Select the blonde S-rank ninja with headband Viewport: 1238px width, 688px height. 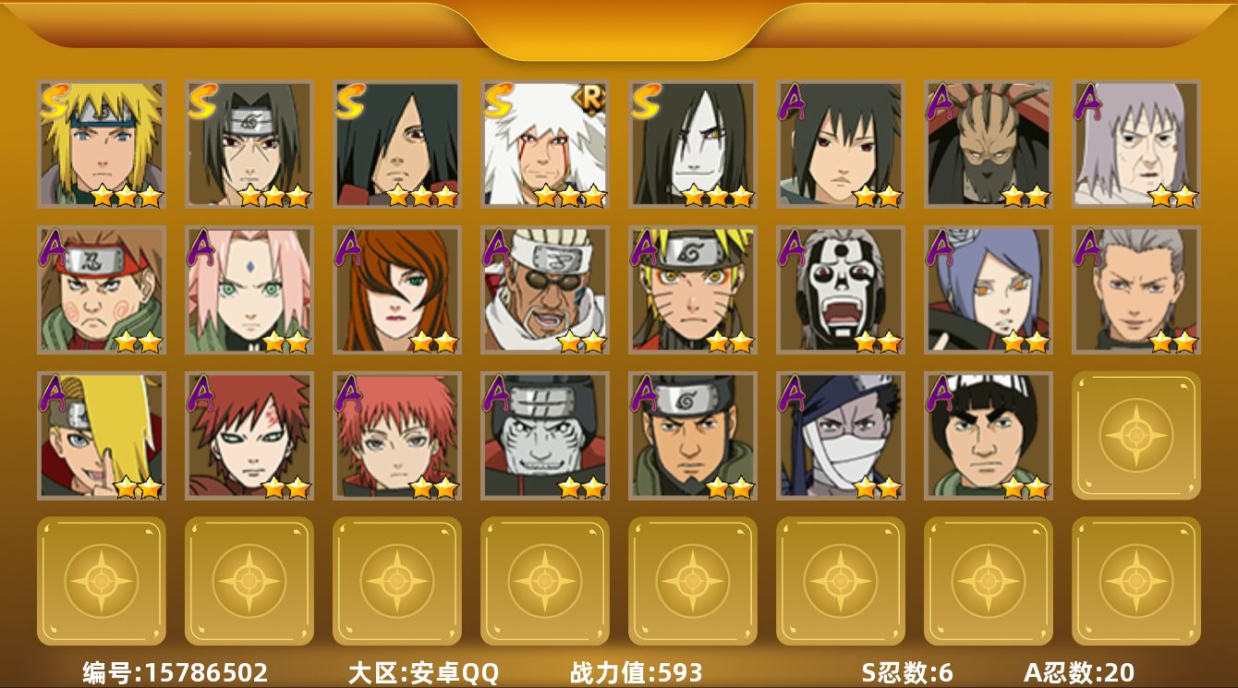pyautogui.click(x=101, y=144)
